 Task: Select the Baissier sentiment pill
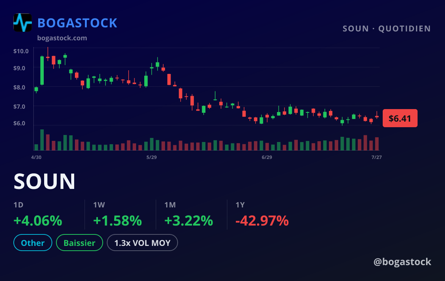(x=79, y=243)
